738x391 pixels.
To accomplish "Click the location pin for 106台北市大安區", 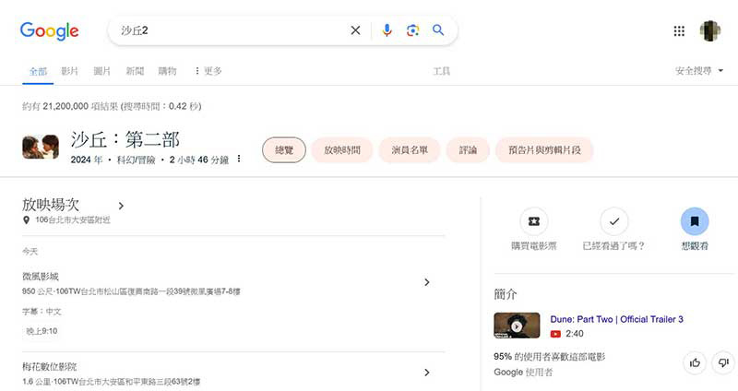I will (x=27, y=219).
